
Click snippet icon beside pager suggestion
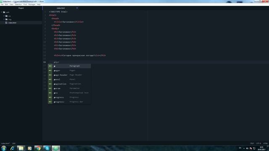[x=50, y=70]
